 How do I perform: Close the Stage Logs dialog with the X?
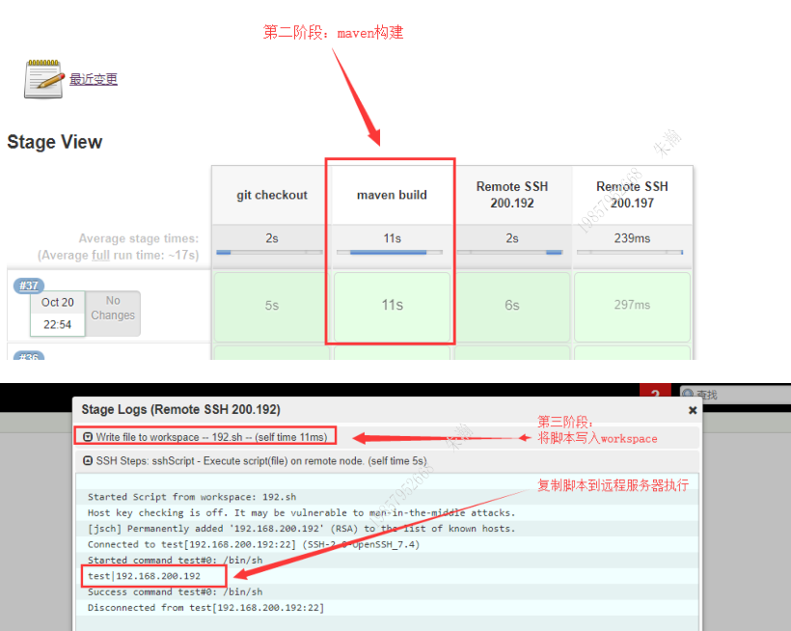(692, 409)
